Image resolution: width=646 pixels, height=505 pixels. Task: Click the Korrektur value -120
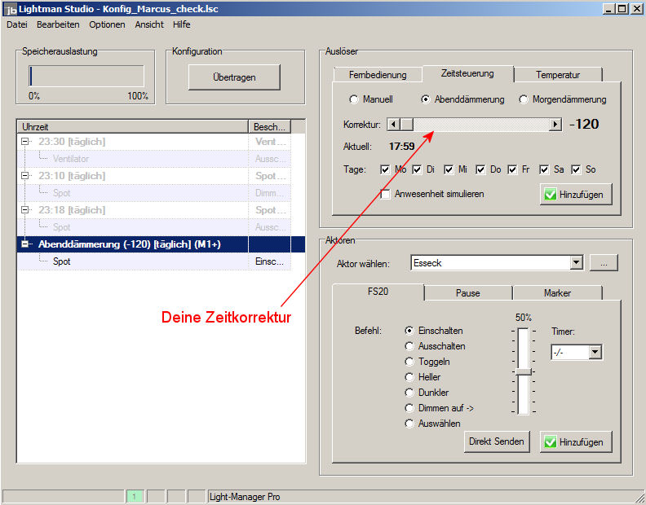(584, 125)
